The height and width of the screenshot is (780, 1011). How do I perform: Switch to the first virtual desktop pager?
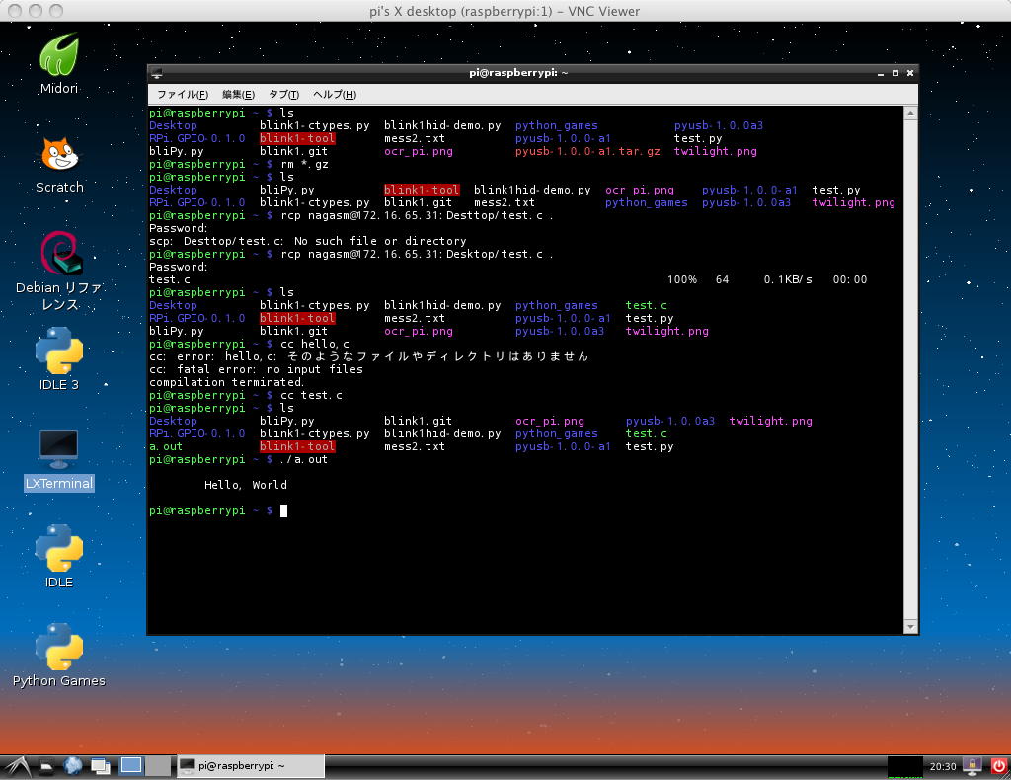click(131, 766)
